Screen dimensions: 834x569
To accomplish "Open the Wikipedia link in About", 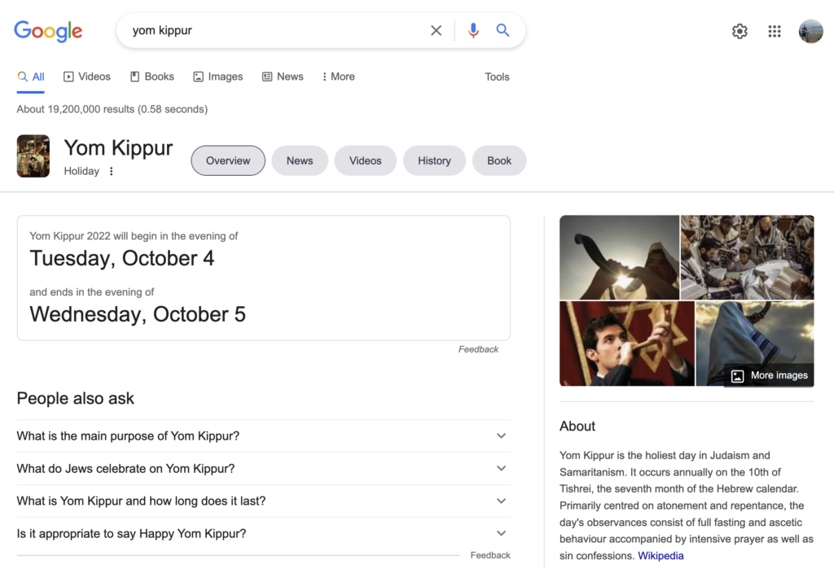I will click(x=661, y=556).
